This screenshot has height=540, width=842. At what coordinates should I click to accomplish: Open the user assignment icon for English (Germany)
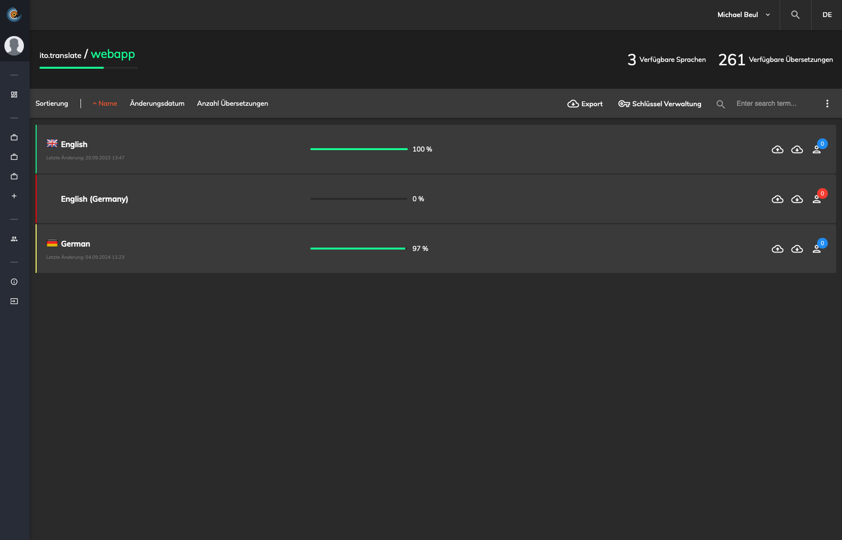[x=817, y=199]
